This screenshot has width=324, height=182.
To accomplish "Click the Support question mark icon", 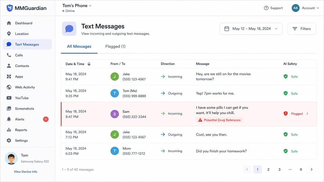I will pyautogui.click(x=266, y=8).
